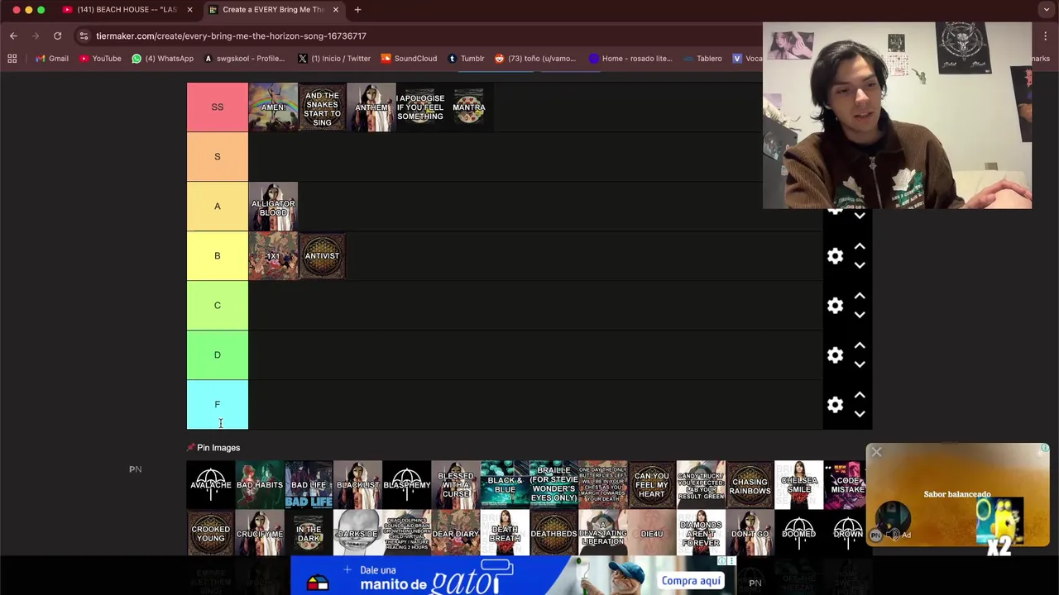Move tier D row down with arrow
This screenshot has width=1059, height=595.
click(x=860, y=364)
